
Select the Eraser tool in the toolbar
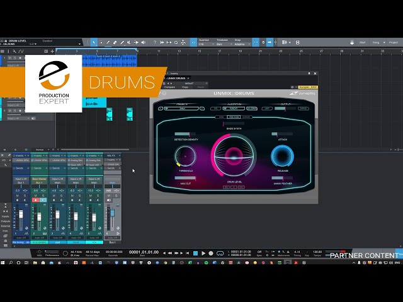pos(115,42)
